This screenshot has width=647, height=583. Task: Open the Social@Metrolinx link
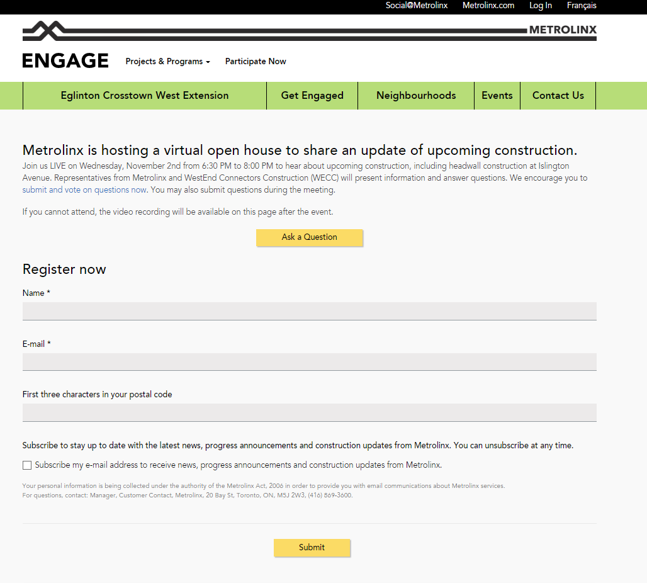pos(417,6)
